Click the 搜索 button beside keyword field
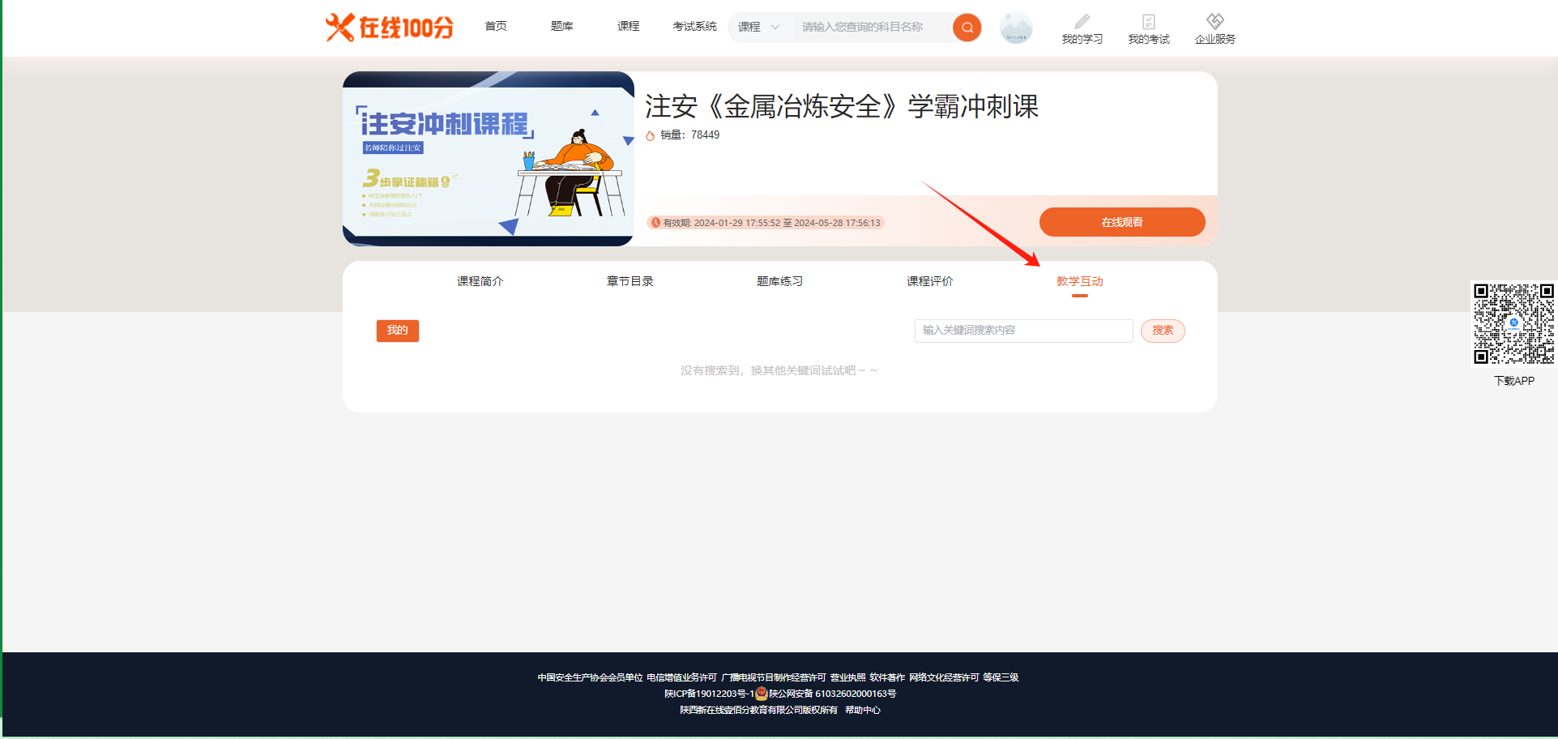1558x739 pixels. point(1163,331)
